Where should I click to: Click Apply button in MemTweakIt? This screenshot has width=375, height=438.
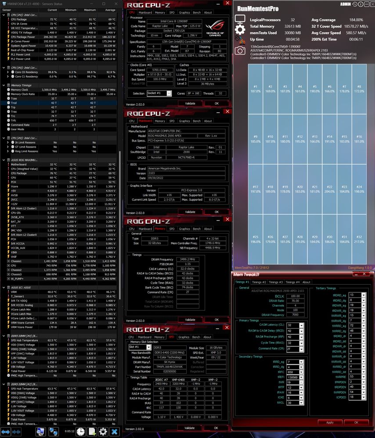[x=330, y=422]
